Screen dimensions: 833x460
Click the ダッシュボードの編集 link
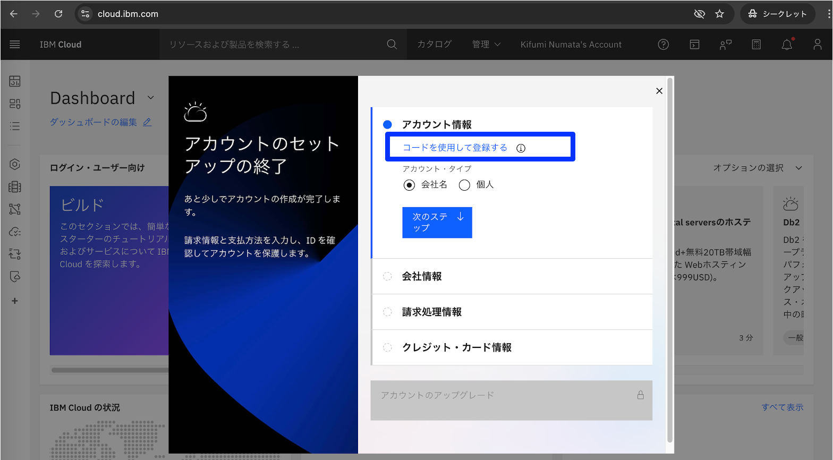[x=101, y=122]
